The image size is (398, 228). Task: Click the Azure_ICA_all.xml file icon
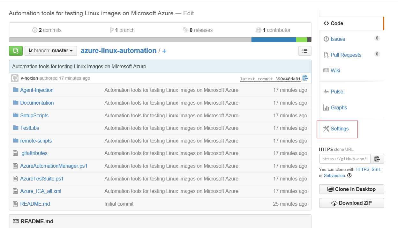[15, 191]
